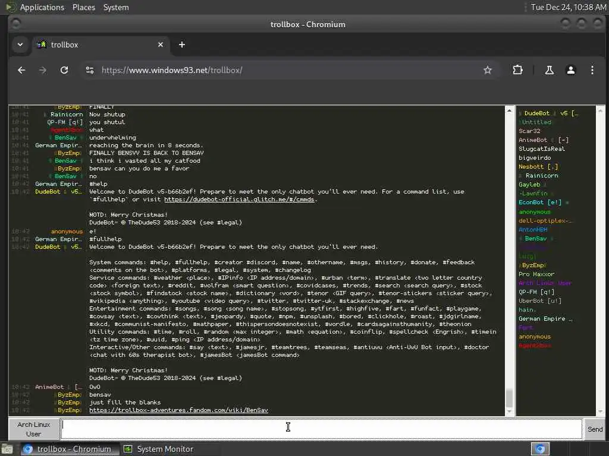The image size is (609, 456).
Task: Select QP-FM in the user list
Action: pos(536,292)
